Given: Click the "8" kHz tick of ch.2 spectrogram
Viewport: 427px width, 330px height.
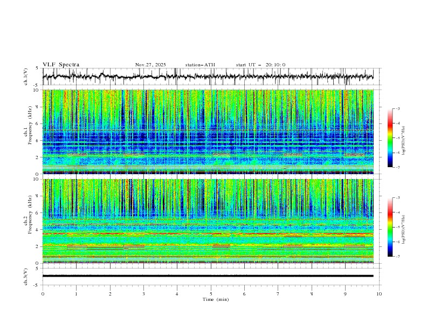Looking at the screenshot, I should (x=38, y=196).
